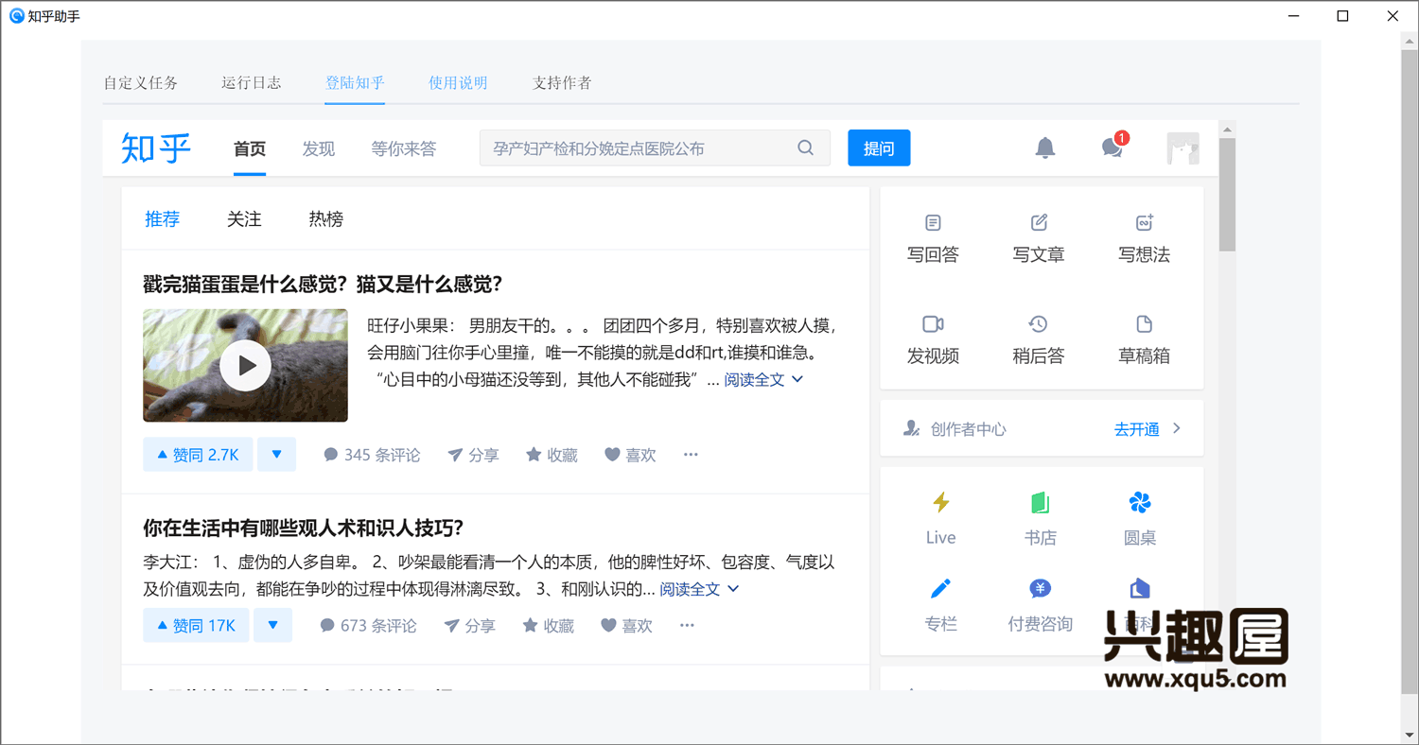This screenshot has width=1419, height=745.
Task: Upvote with 赞同 2.7K button
Action: point(198,455)
